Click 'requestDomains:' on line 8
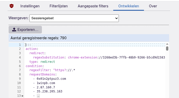The height and width of the screenshot is (98, 179). click(43, 74)
